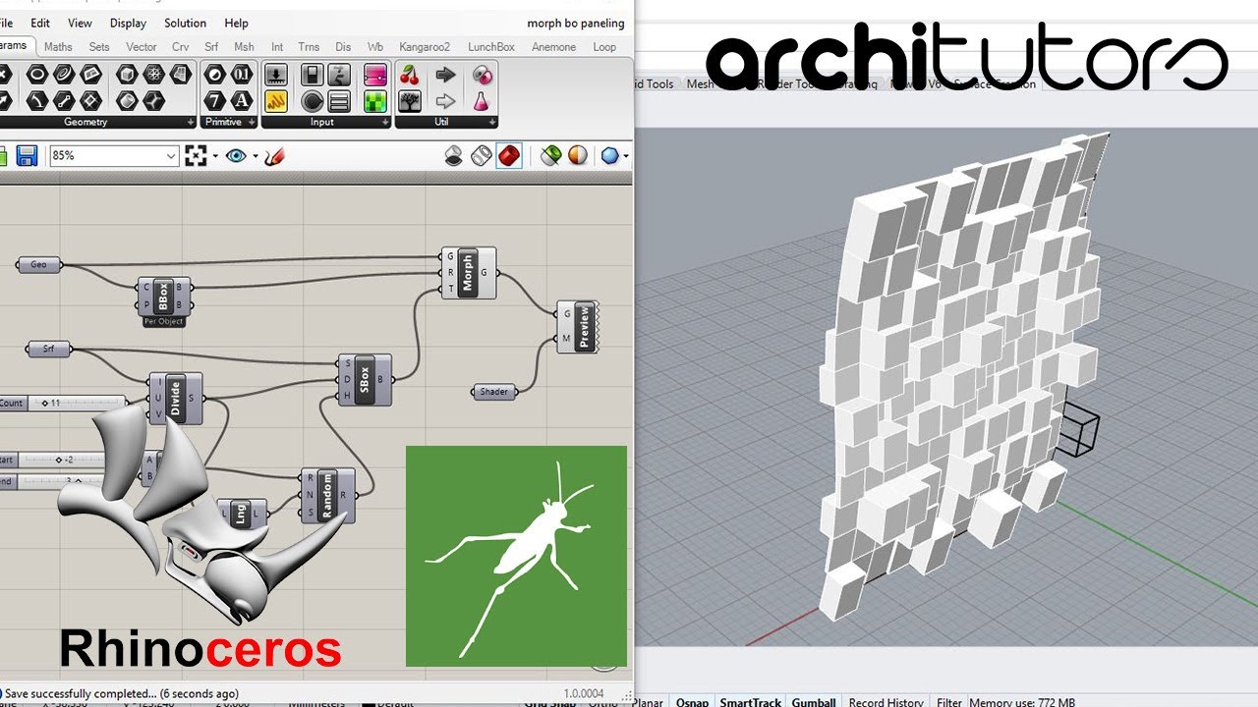Select the BBox component on the canvas

tap(164, 297)
